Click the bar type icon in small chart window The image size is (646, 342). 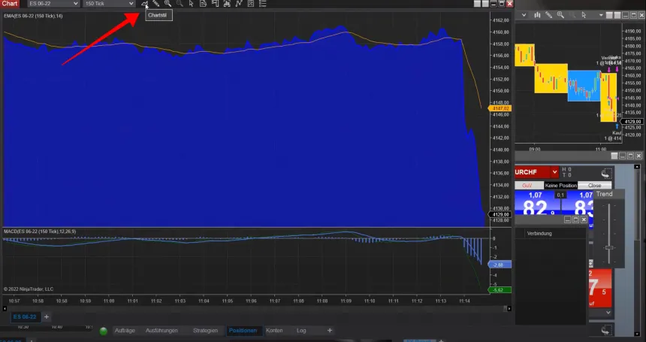[537, 15]
